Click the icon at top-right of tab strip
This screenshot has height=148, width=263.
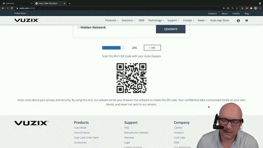[260, 3]
